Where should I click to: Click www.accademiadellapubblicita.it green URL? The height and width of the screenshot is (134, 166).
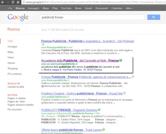(59, 64)
